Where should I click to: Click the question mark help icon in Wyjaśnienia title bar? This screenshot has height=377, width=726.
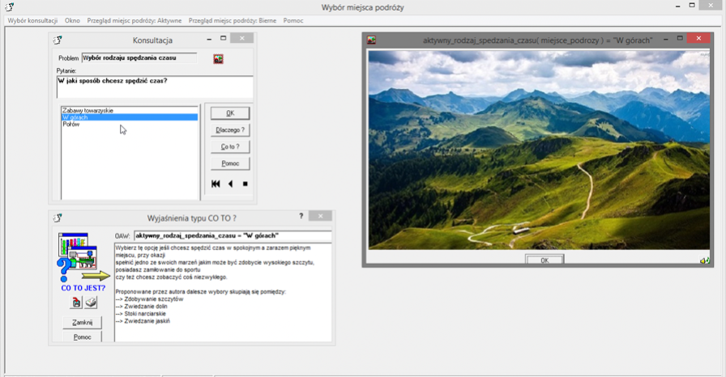[x=301, y=217]
